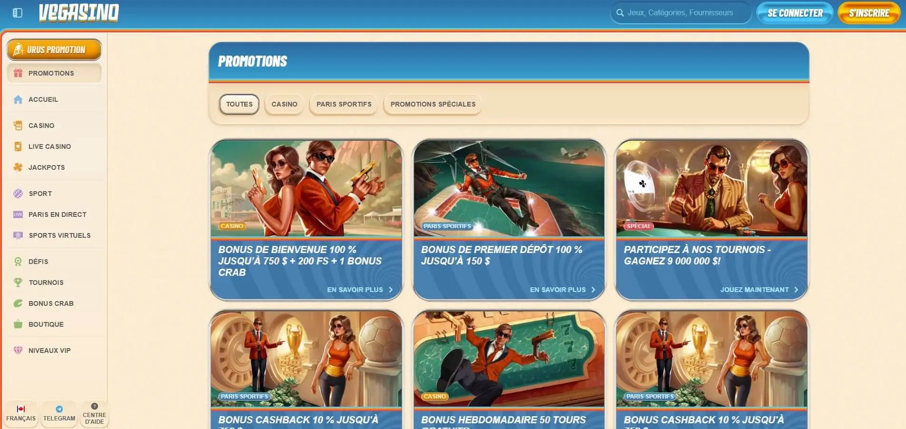Open the Telegram channel icon
The width and height of the screenshot is (906, 429).
(59, 409)
